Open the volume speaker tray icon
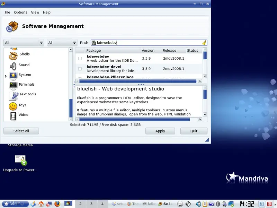This screenshot has width=277, height=208. (x=198, y=204)
